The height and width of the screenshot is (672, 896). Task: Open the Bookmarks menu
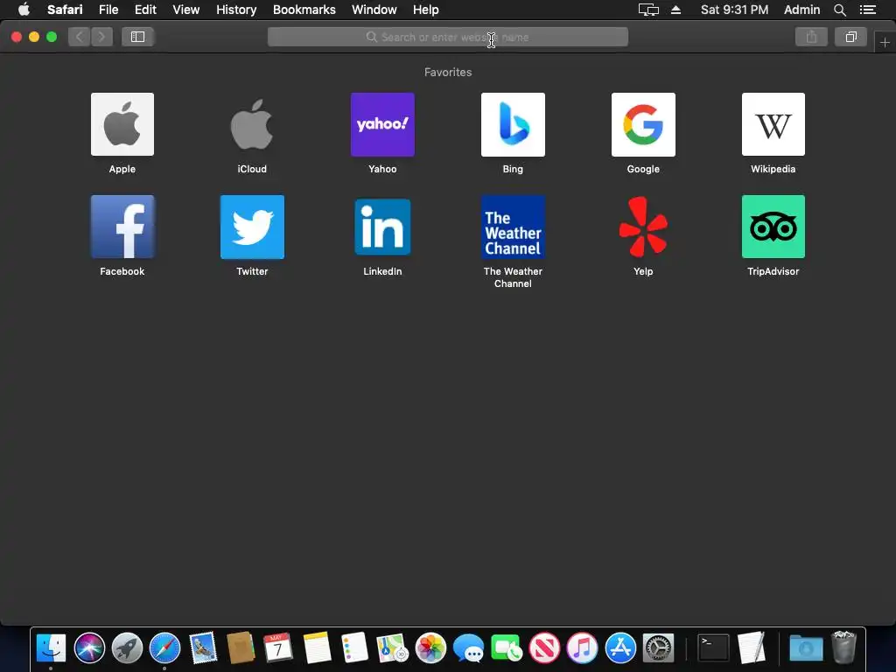click(x=304, y=10)
